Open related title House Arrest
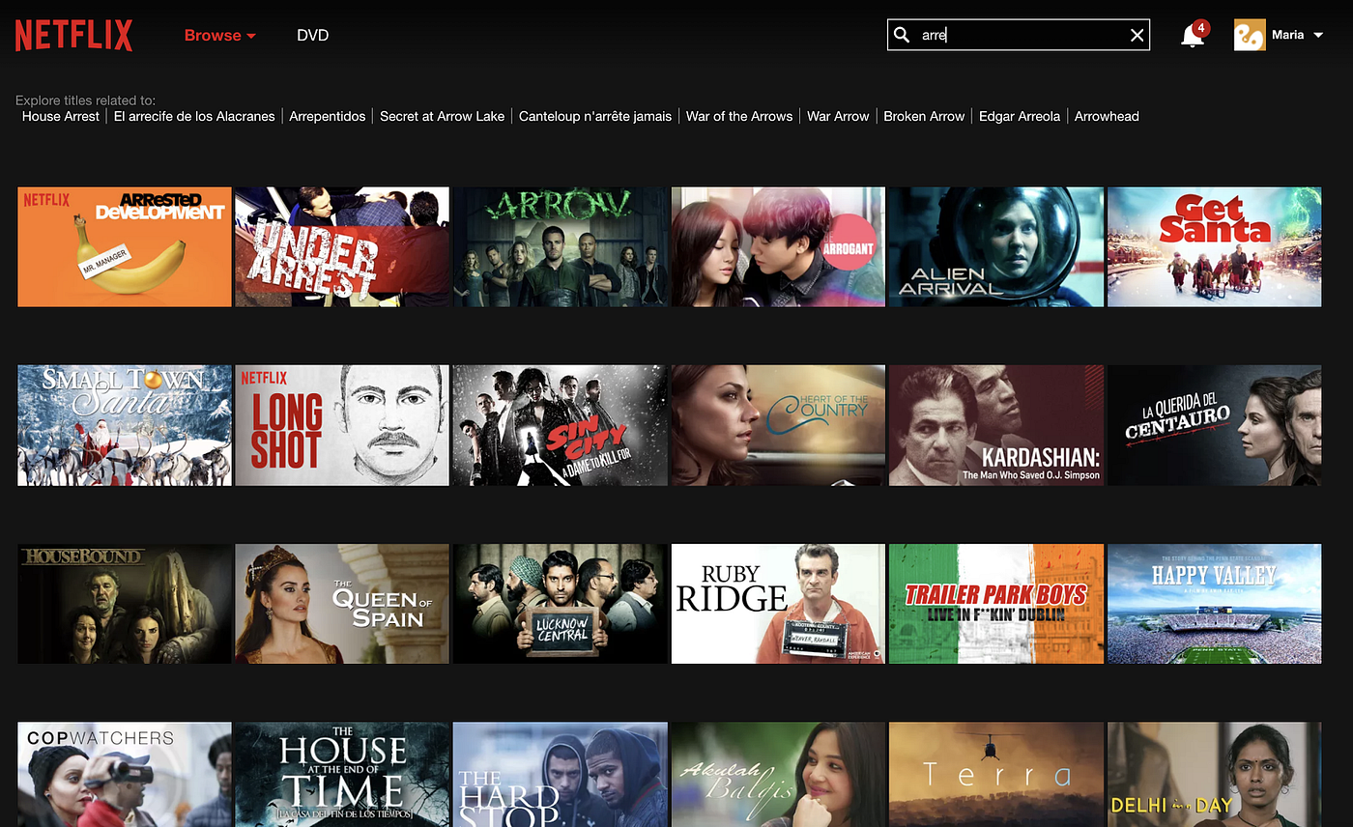Screen dimensions: 1353x827 pyautogui.click(x=61, y=116)
